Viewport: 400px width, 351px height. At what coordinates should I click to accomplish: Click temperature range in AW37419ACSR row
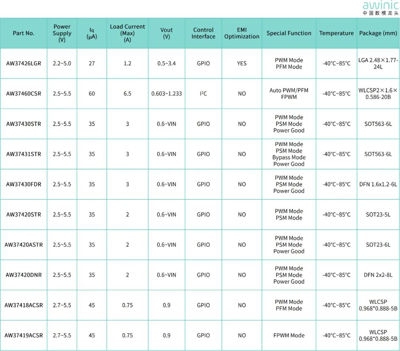pos(336,335)
